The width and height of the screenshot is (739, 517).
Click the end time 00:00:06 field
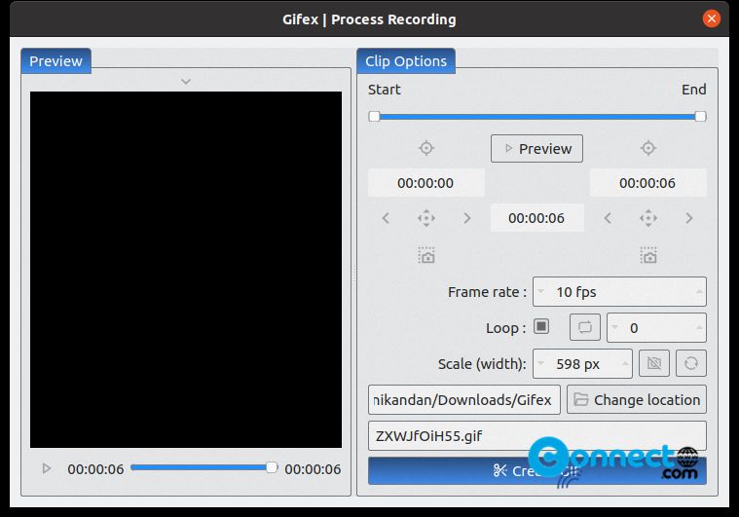pyautogui.click(x=648, y=183)
